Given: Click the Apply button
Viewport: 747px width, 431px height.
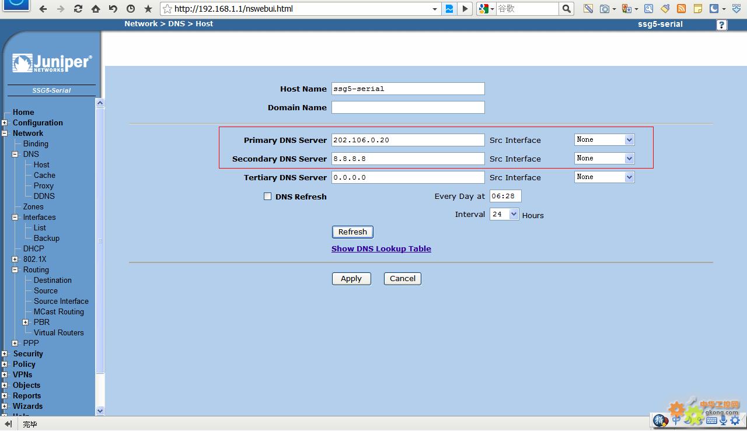Looking at the screenshot, I should coord(351,279).
